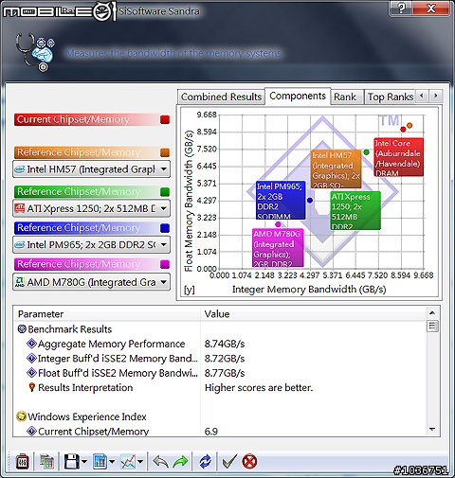Image resolution: width=455 pixels, height=478 pixels.
Task: Click the Benchmark Results heading
Action: [70, 329]
